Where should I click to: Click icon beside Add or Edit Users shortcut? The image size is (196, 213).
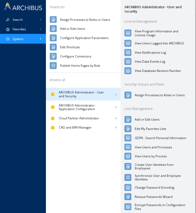(x=53, y=29)
